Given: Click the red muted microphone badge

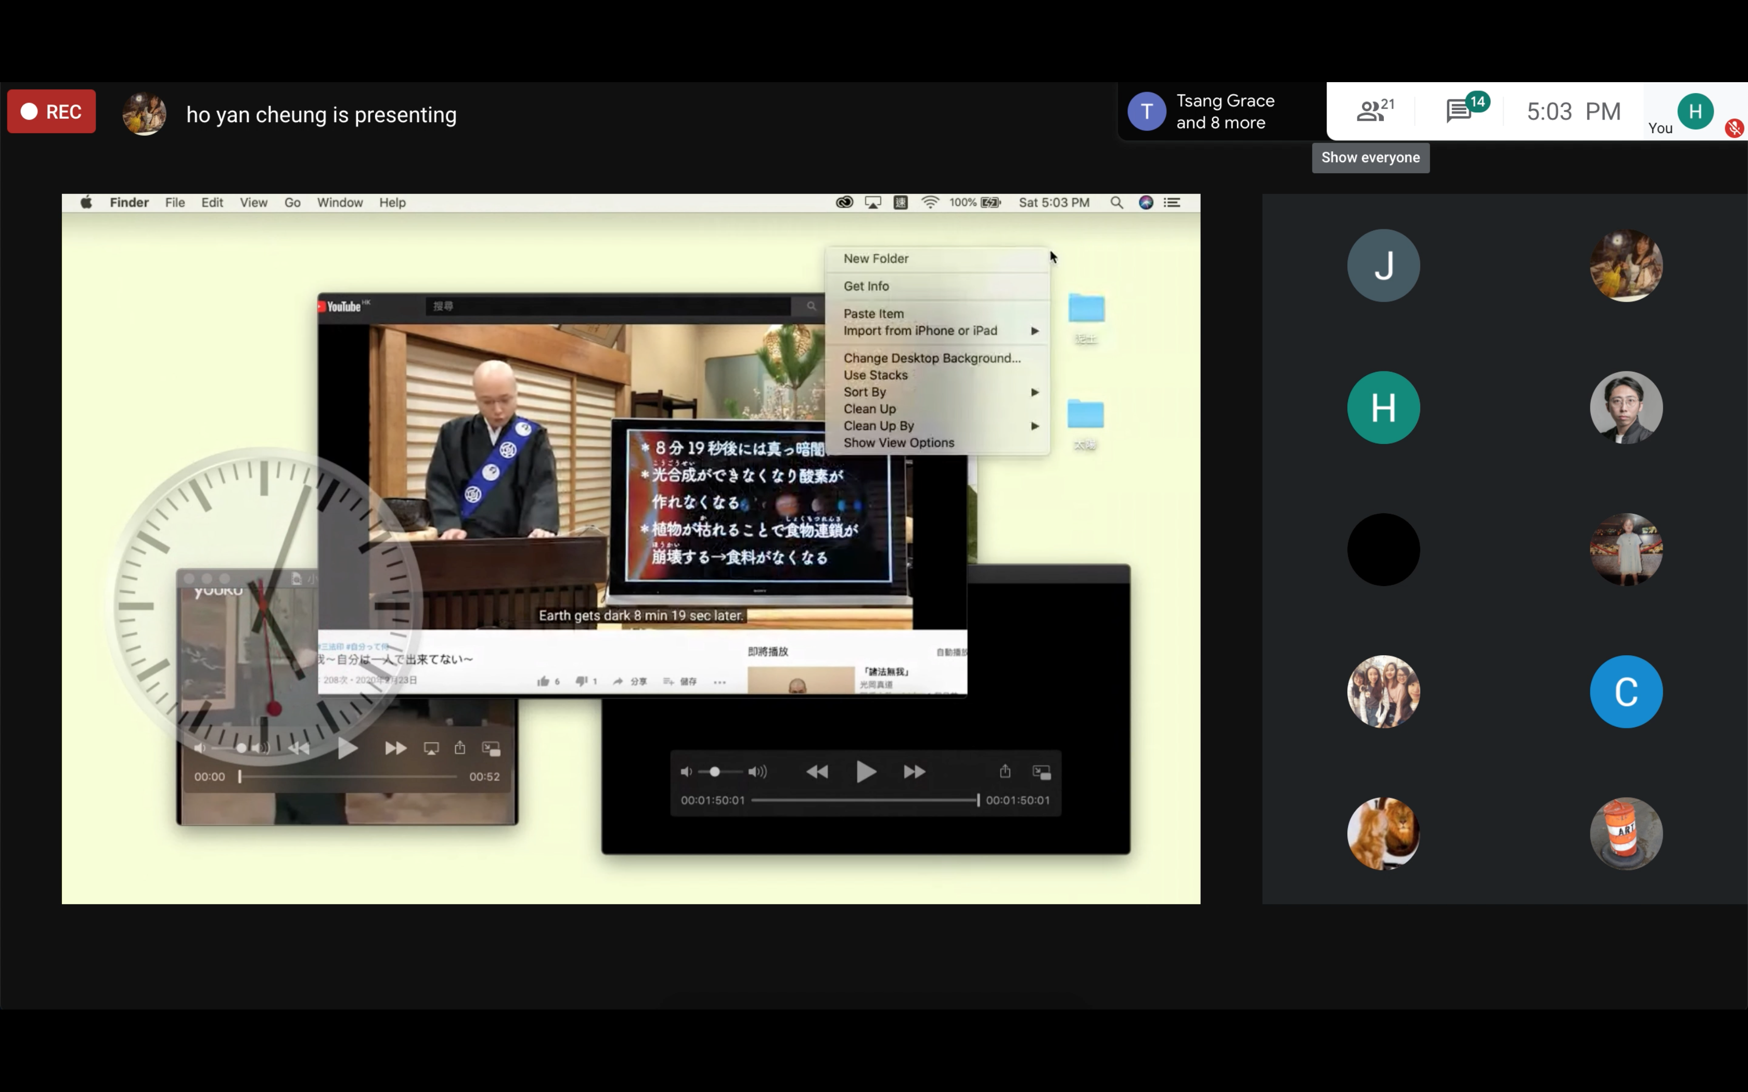Looking at the screenshot, I should coord(1733,128).
